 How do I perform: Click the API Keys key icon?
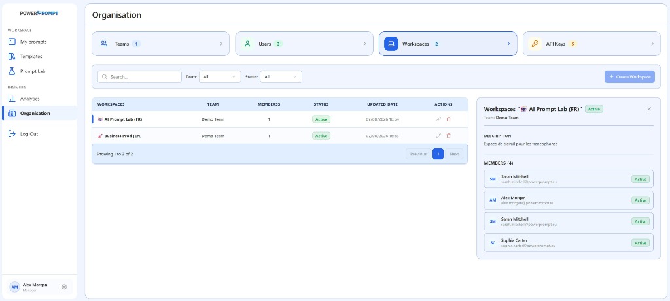click(x=535, y=44)
